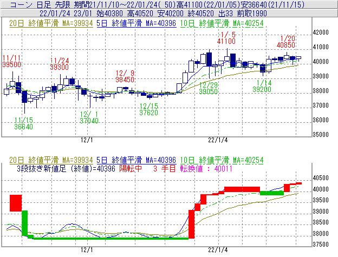Click the 22/01/24 daily quote header row

[x=169, y=14]
